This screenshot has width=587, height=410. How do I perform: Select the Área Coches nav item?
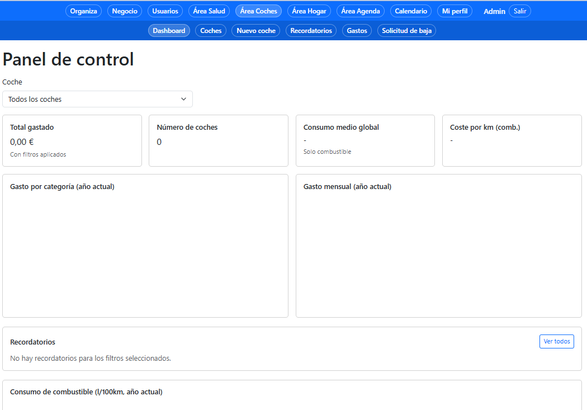258,11
